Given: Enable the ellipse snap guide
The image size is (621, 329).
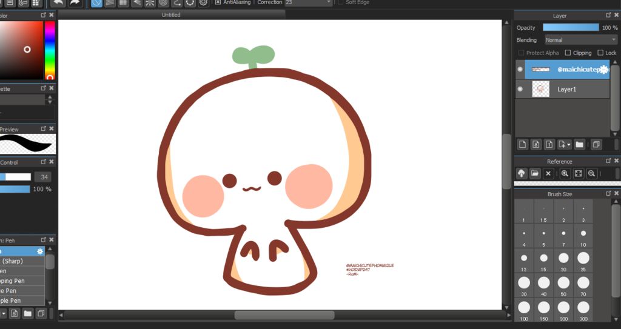Looking at the screenshot, I should tap(190, 3).
